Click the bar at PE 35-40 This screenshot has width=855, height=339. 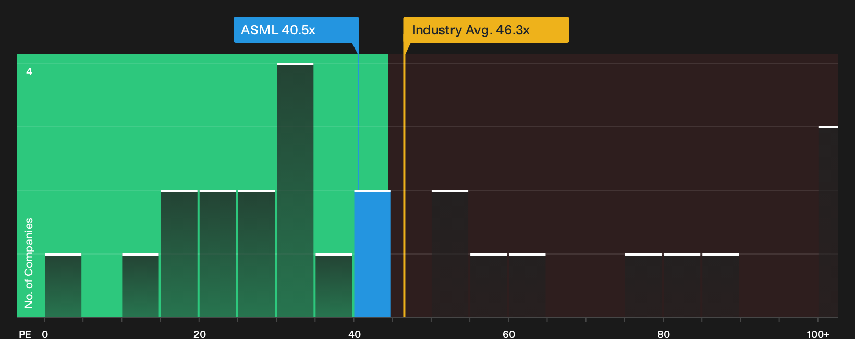tap(334, 285)
